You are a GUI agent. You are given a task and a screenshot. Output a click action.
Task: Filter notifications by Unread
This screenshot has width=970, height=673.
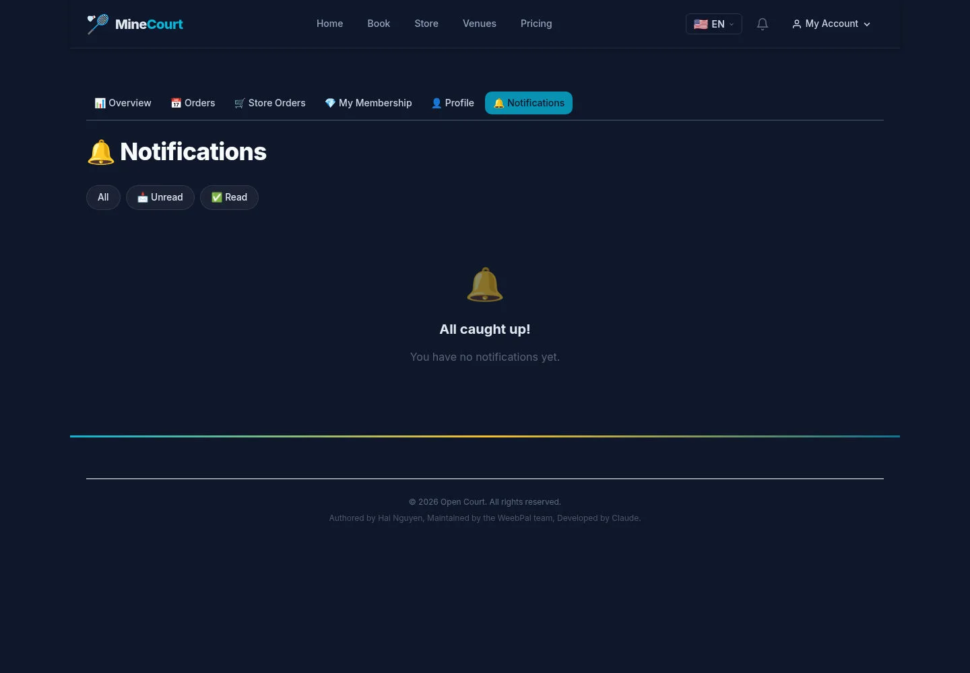click(160, 197)
